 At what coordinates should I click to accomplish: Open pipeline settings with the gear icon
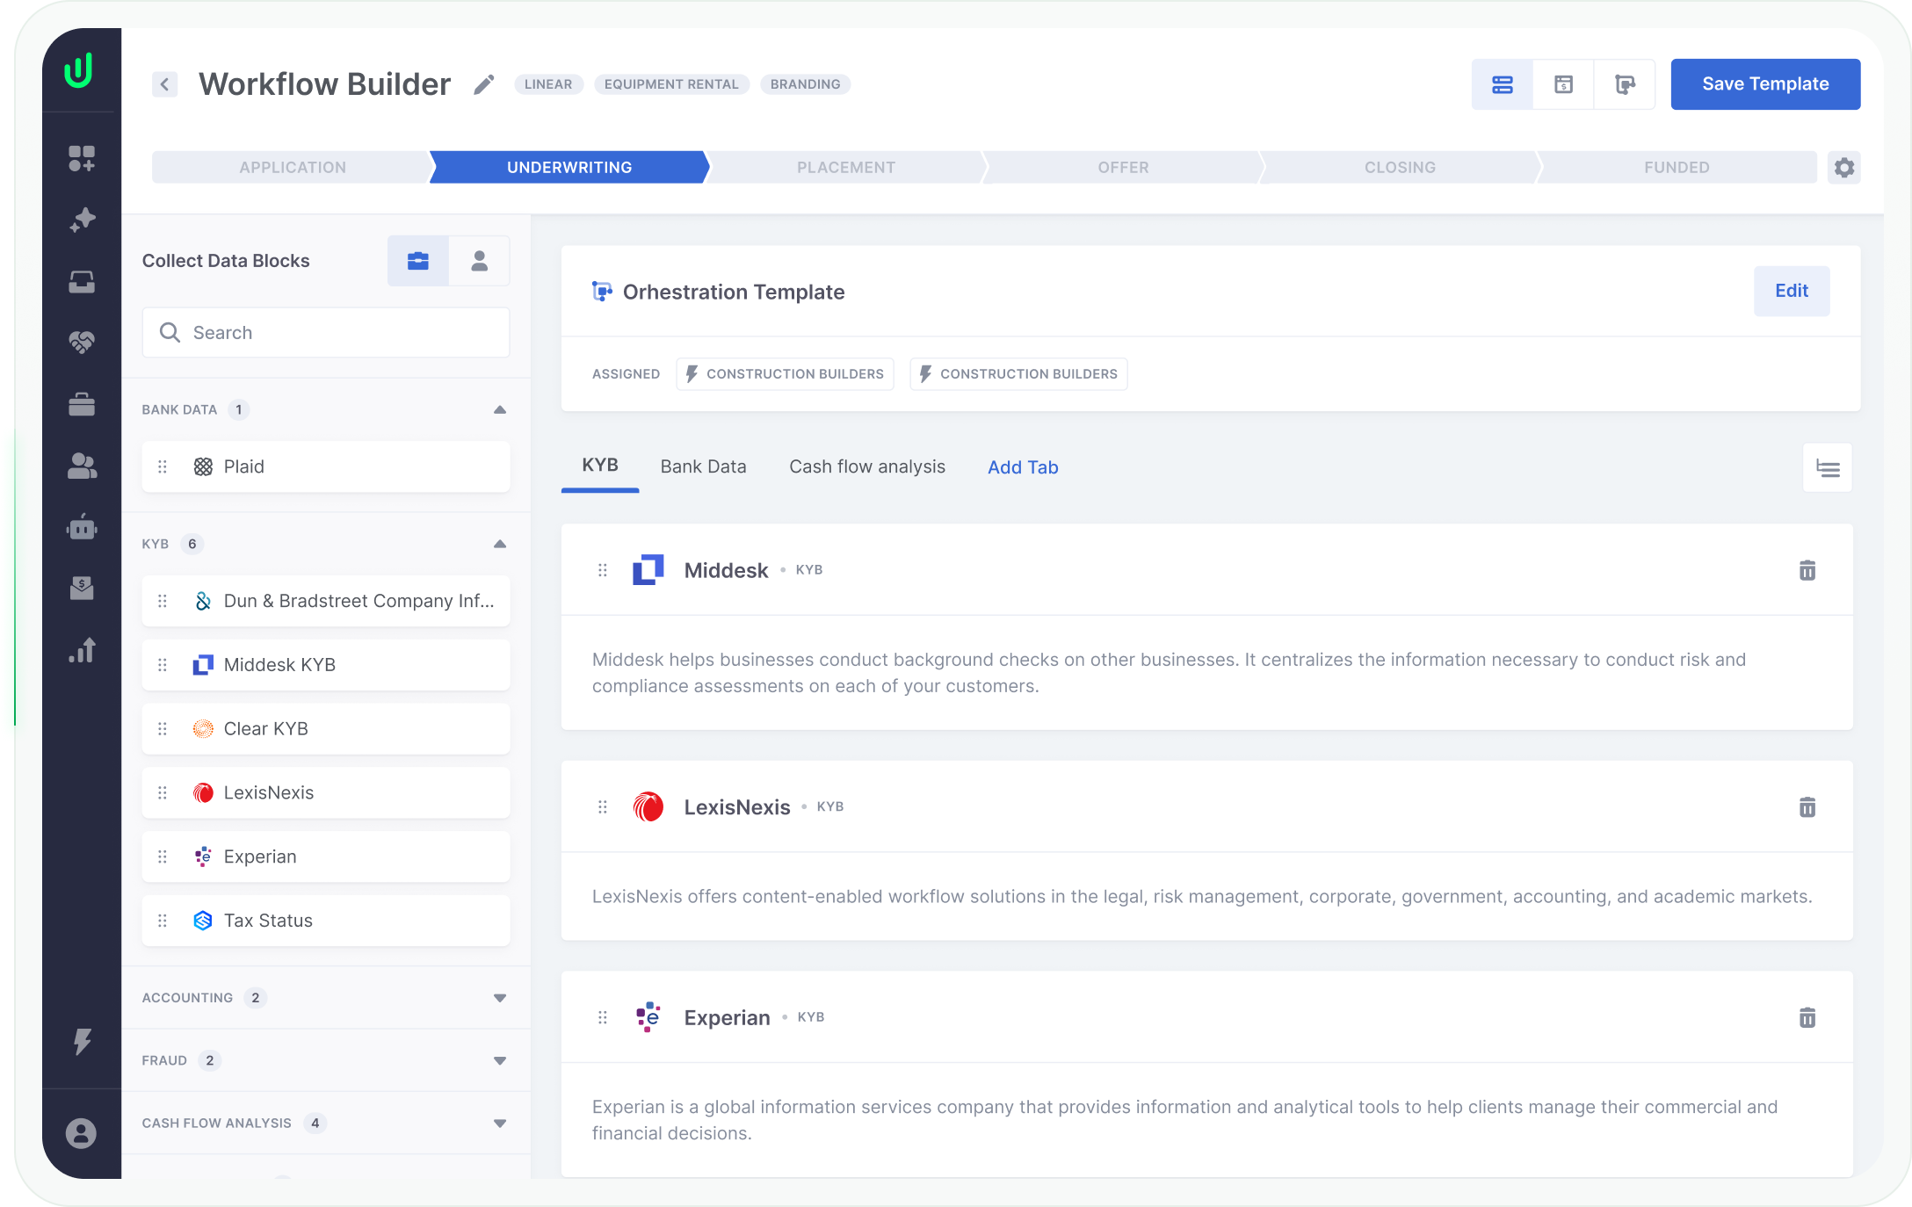(x=1843, y=168)
